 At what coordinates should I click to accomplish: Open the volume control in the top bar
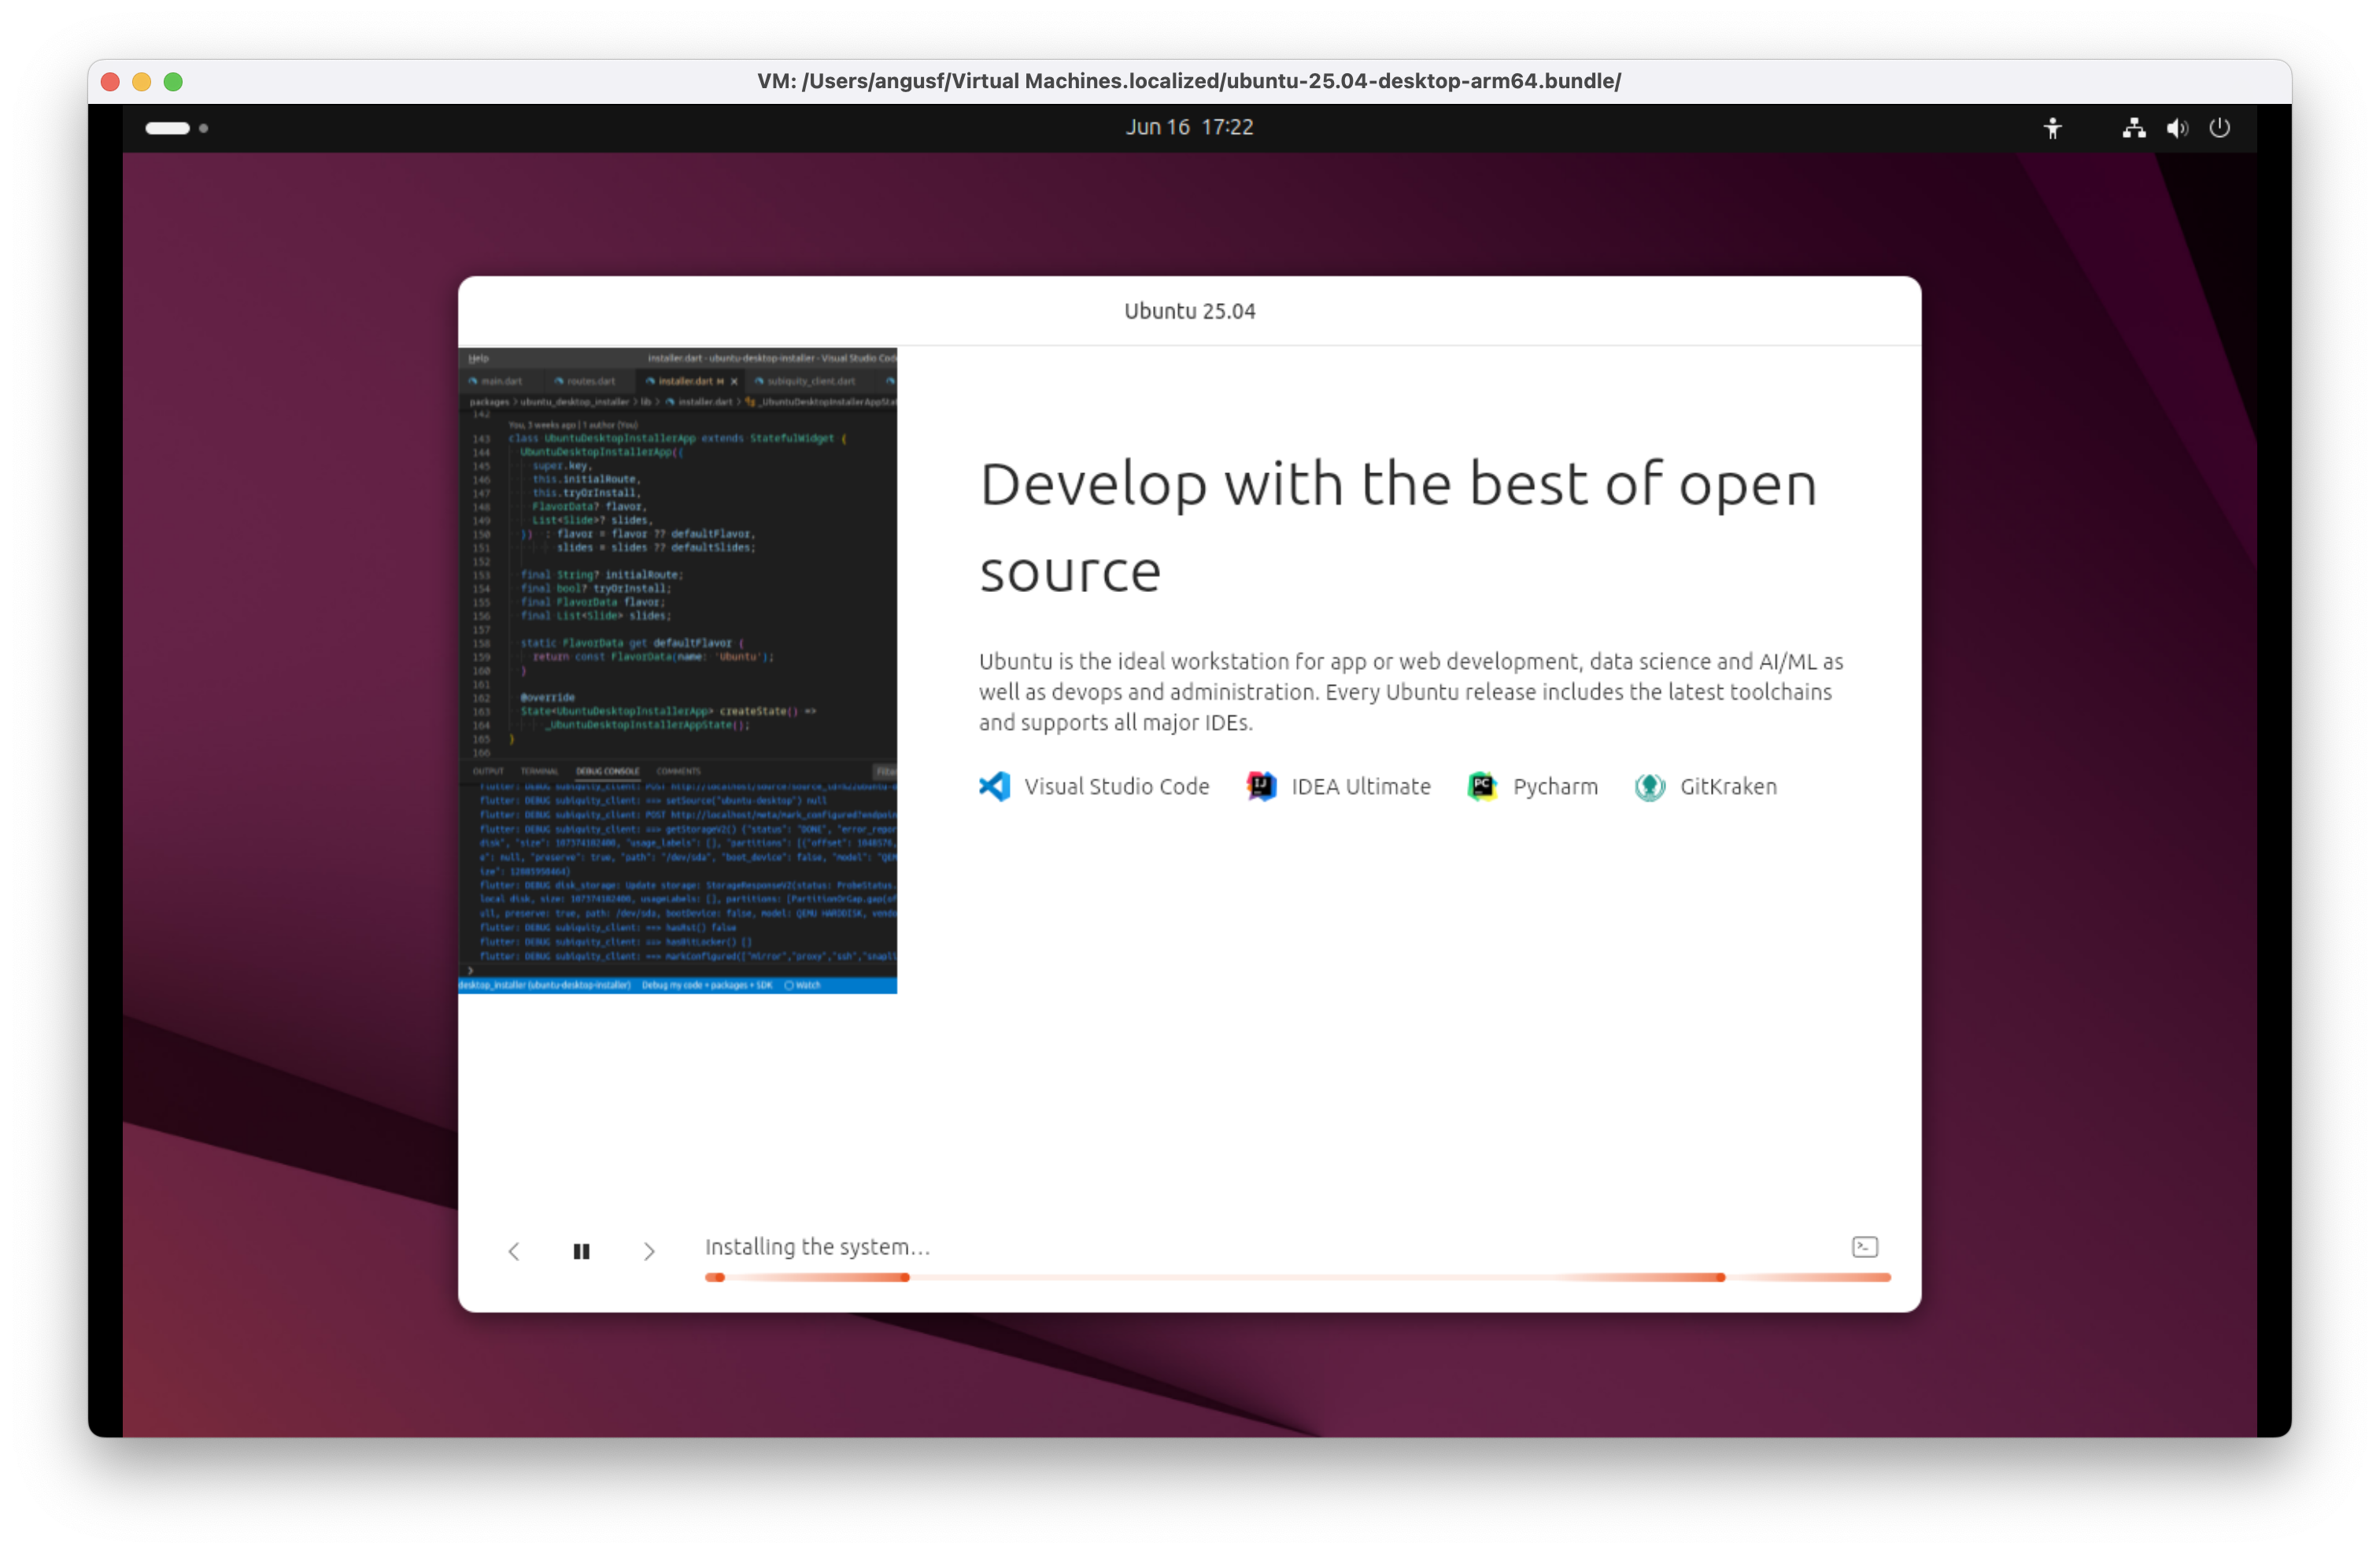[x=2176, y=128]
